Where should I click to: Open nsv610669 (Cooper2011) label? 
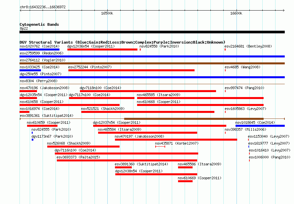[x=200, y=178]
